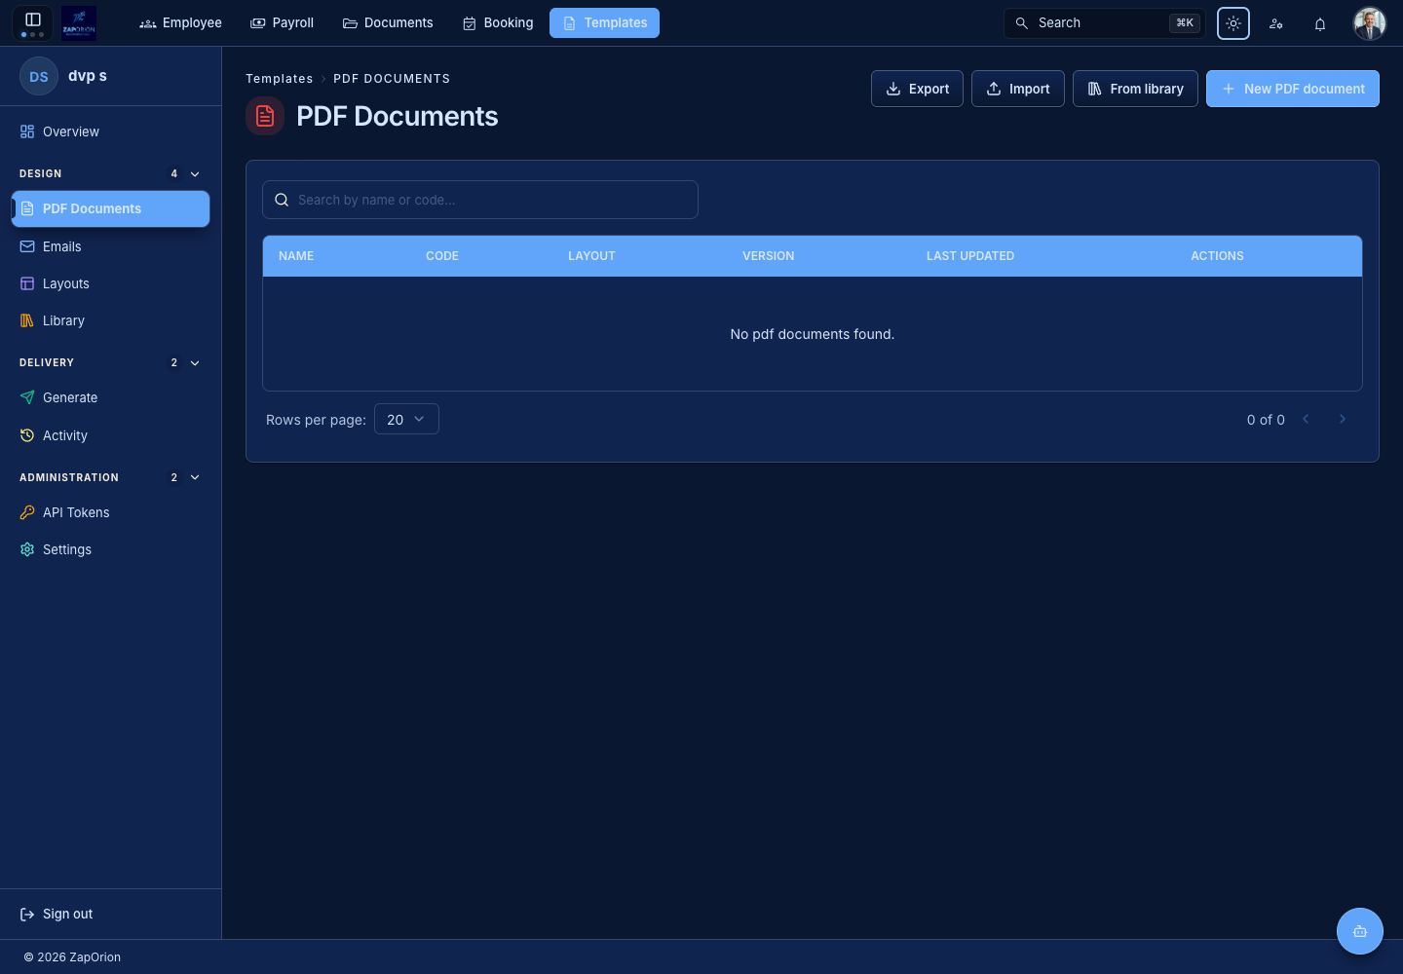Open the Documents menu
Viewport: 1403px width, 974px height.
click(x=388, y=22)
